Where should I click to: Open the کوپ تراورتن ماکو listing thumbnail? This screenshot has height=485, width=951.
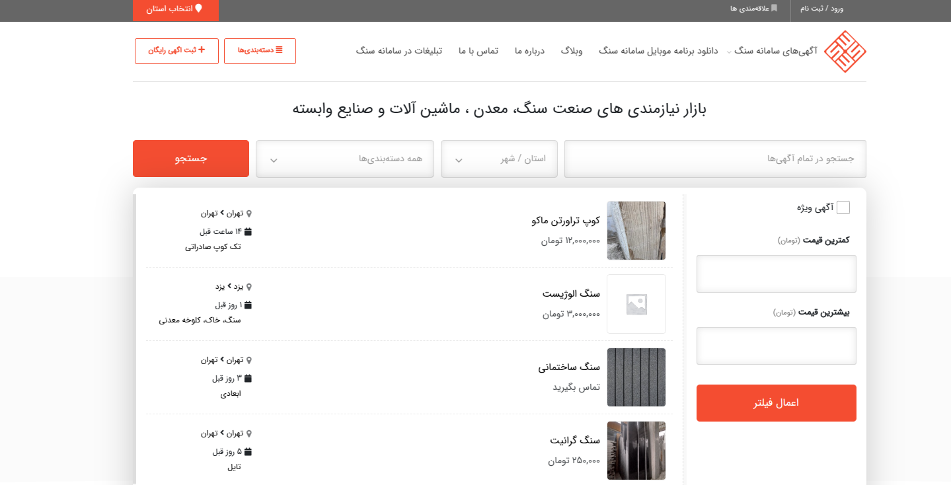pos(636,231)
